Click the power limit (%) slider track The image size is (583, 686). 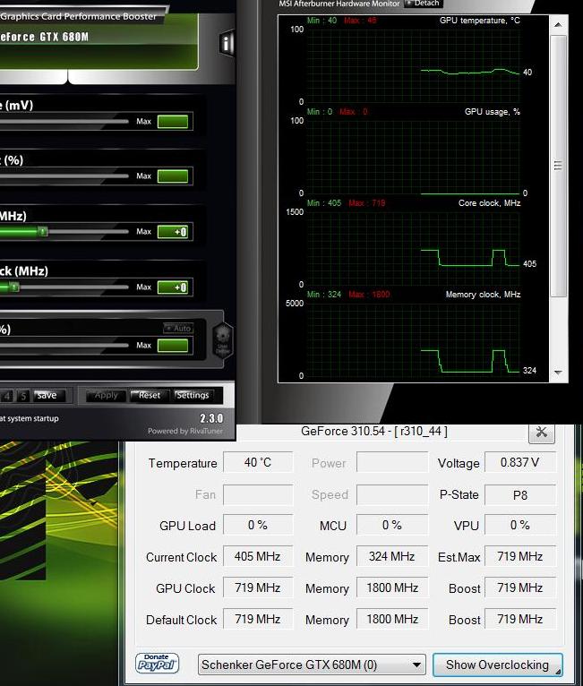tap(64, 176)
